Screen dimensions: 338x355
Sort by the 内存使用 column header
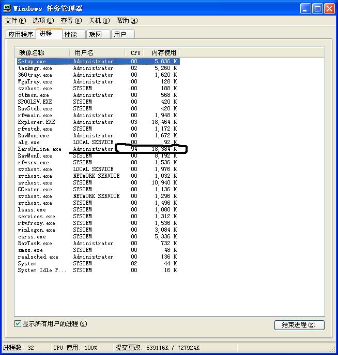pos(161,53)
